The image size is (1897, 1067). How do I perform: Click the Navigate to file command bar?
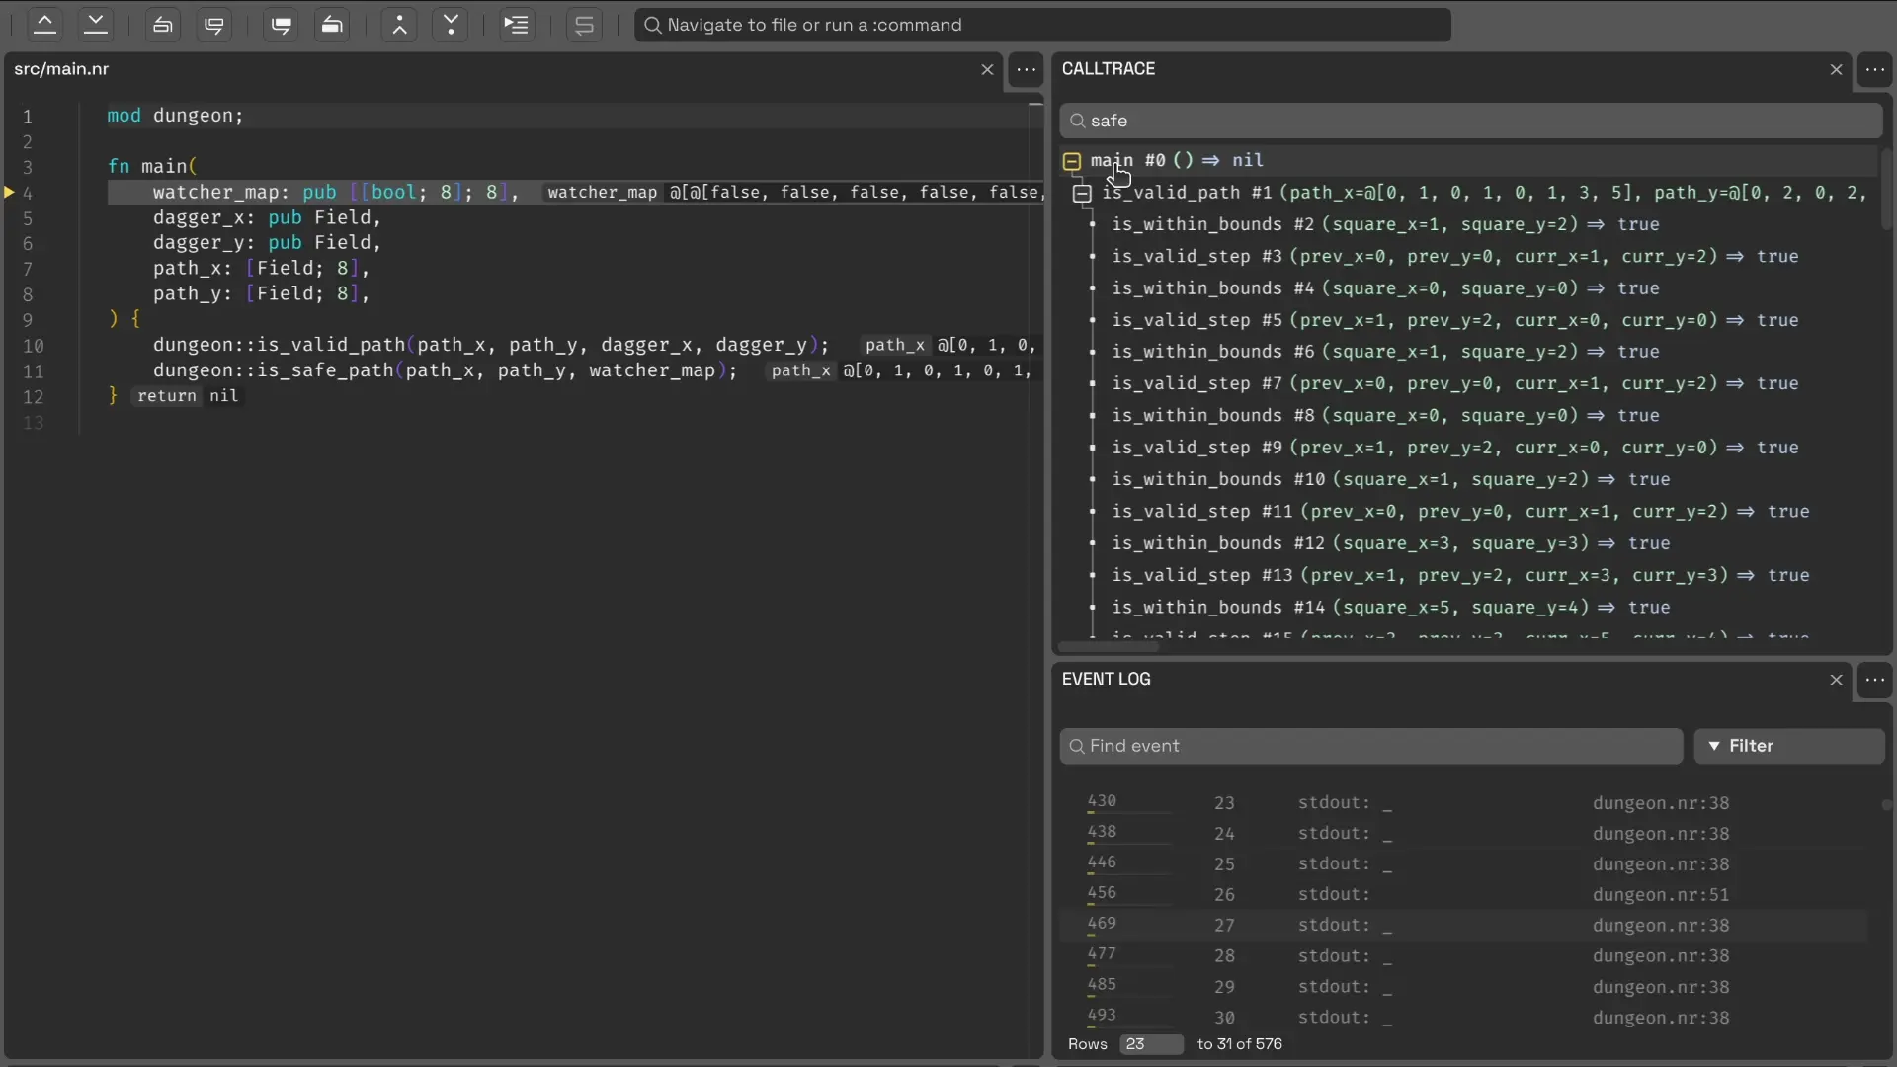pos(1042,25)
